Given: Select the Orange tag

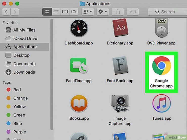Looking at the screenshot, I should [x=25, y=98].
